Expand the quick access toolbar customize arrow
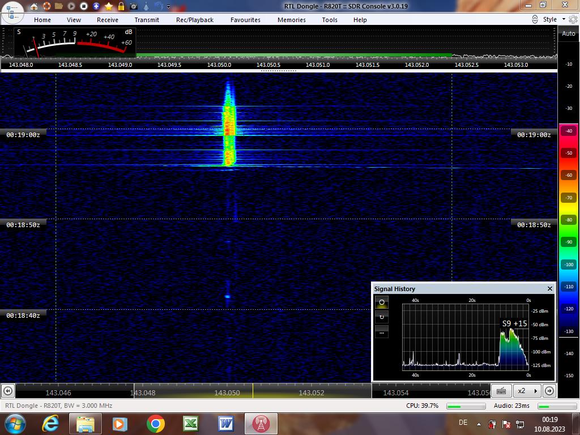Image resolution: width=580 pixels, height=435 pixels. point(168,6)
